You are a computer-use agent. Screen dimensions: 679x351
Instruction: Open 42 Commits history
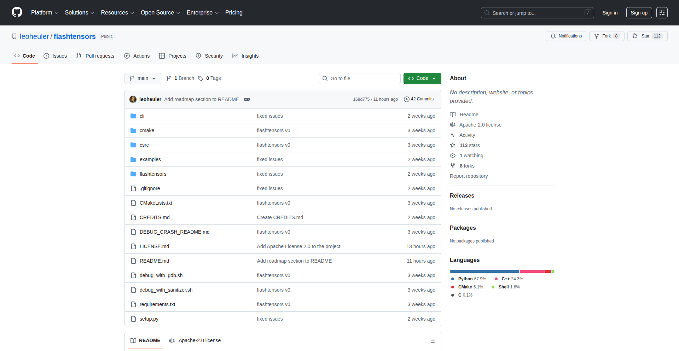pyautogui.click(x=419, y=99)
